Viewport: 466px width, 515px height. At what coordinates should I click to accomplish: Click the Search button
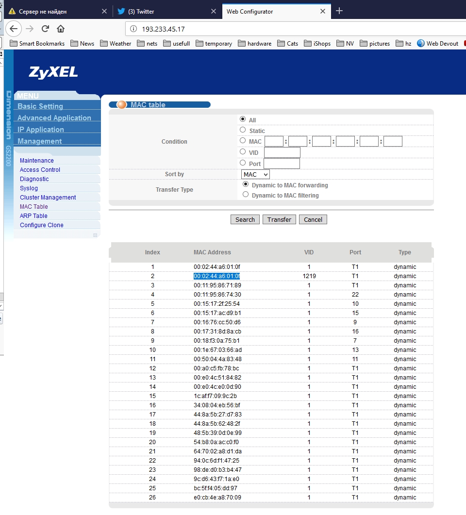point(245,219)
